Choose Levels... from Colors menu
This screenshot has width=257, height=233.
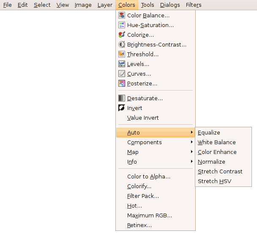pos(156,64)
